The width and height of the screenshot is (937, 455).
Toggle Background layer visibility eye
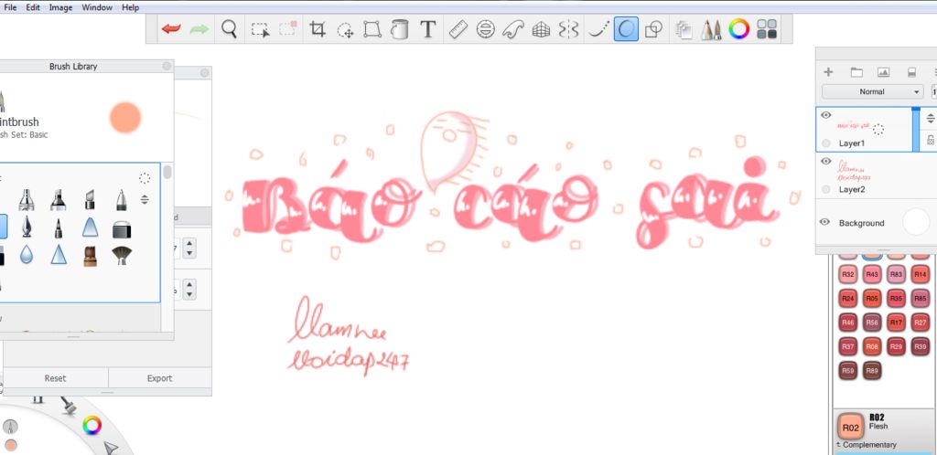click(x=824, y=222)
